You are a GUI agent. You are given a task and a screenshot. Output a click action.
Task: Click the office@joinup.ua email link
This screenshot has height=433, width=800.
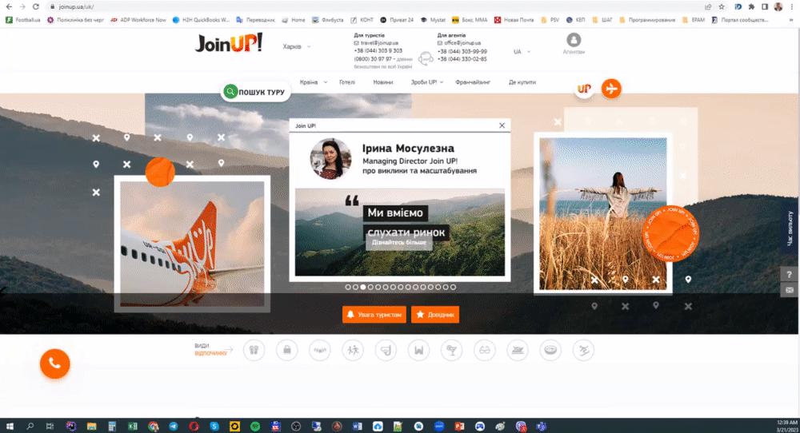coord(462,43)
